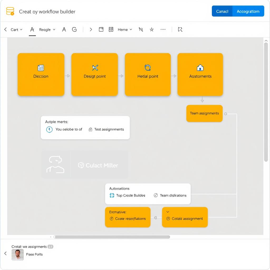The image size is (270, 270).
Task: Select the pen tool in the toolbar
Action: point(141,30)
